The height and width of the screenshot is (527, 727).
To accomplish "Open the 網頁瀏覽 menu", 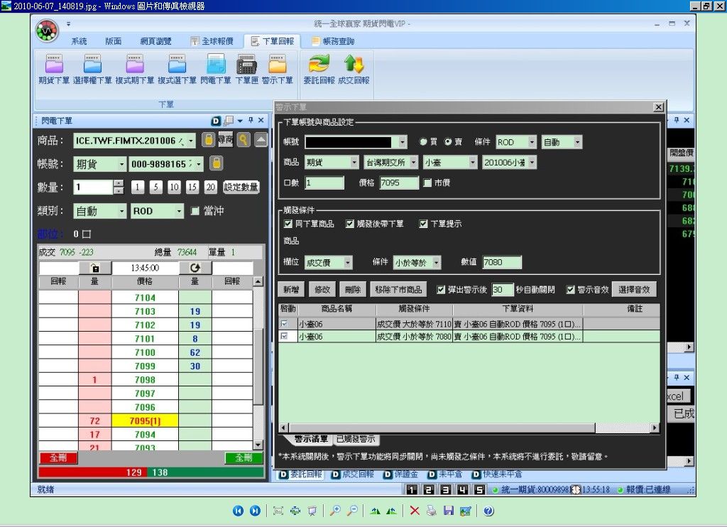I will [155, 41].
